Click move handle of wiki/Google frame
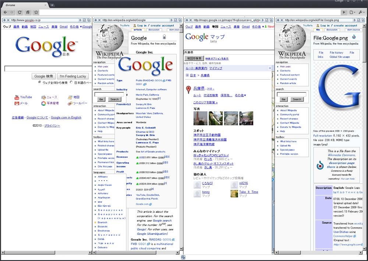The width and height of the screenshot is (368, 261). tap(96, 20)
